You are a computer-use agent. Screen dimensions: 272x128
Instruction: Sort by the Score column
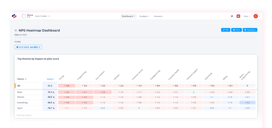(x=50, y=79)
